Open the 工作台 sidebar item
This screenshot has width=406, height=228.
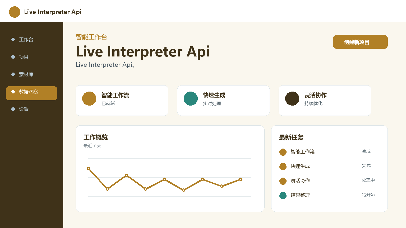(31, 40)
